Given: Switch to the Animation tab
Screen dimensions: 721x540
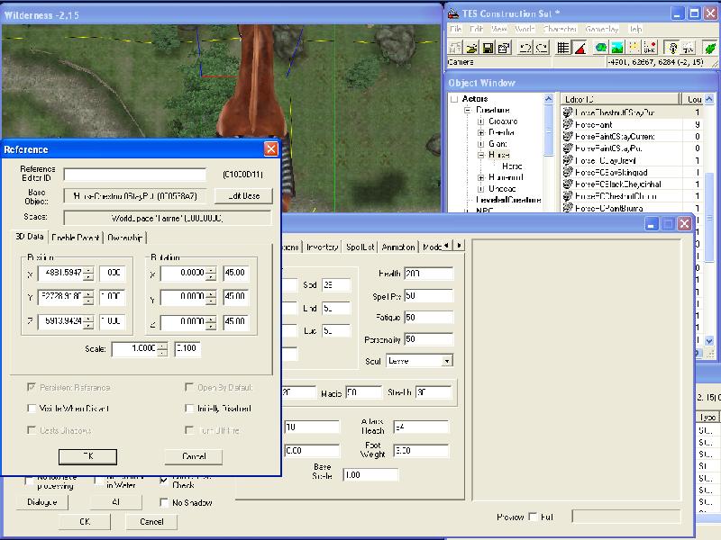Looking at the screenshot, I should (398, 247).
